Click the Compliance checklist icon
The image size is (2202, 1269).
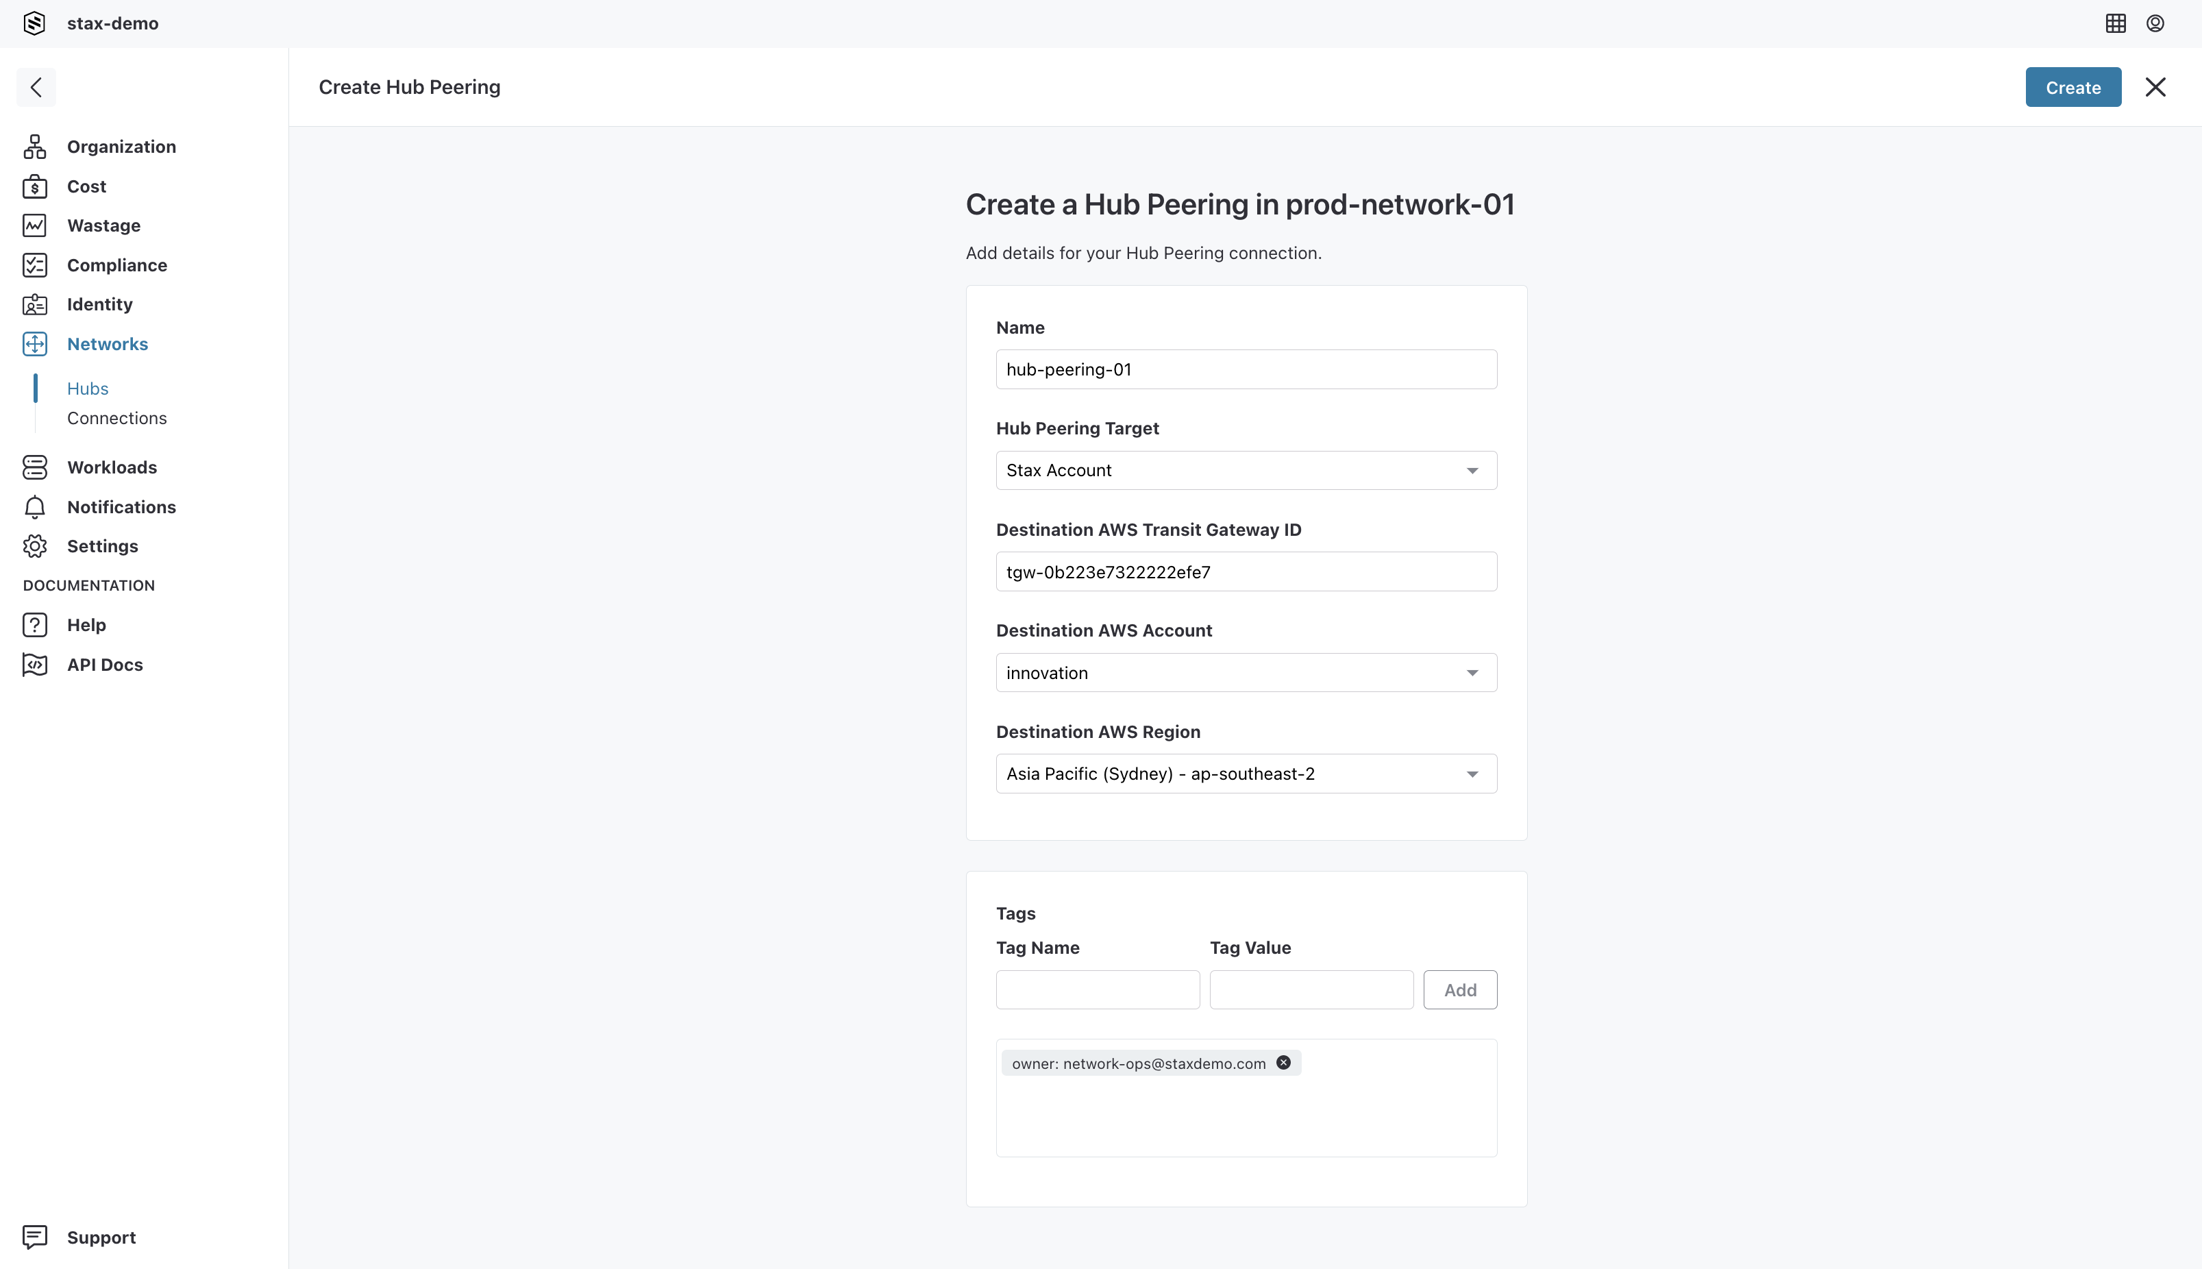35,265
